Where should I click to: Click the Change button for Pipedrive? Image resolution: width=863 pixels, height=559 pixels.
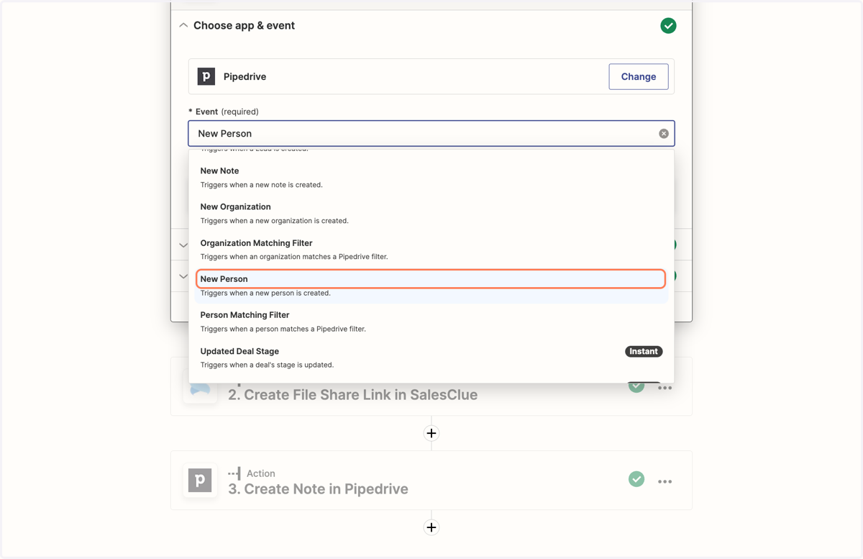(639, 76)
